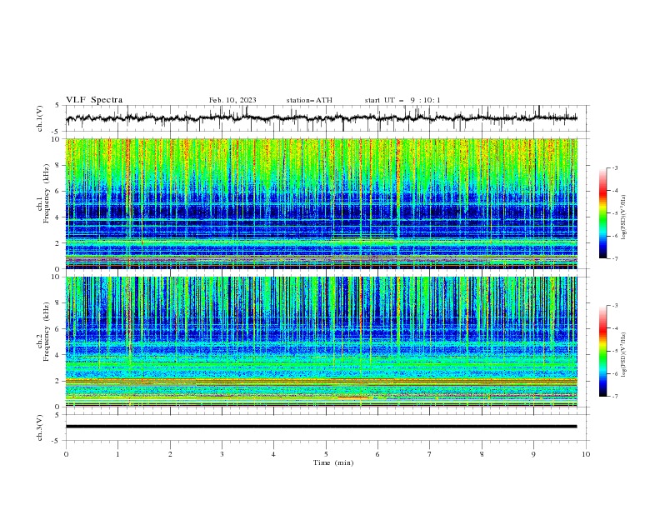Click the "7" tick on the Time axis
Viewport: 660px width, 510px height.
coord(430,454)
